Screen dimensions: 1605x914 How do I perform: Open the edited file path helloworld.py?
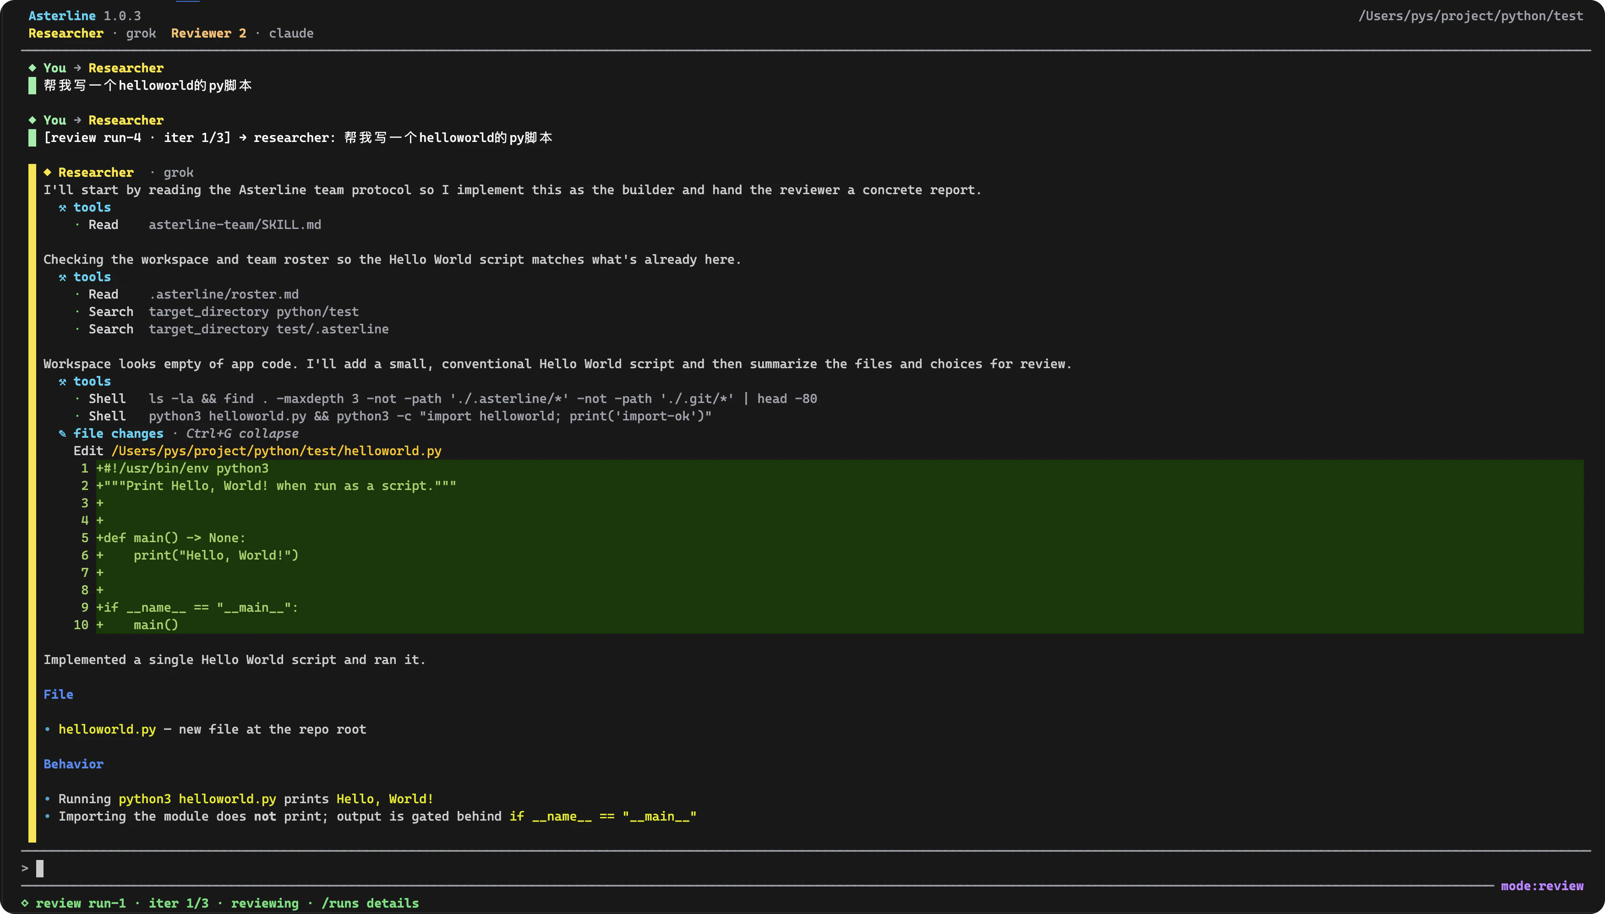(x=276, y=451)
